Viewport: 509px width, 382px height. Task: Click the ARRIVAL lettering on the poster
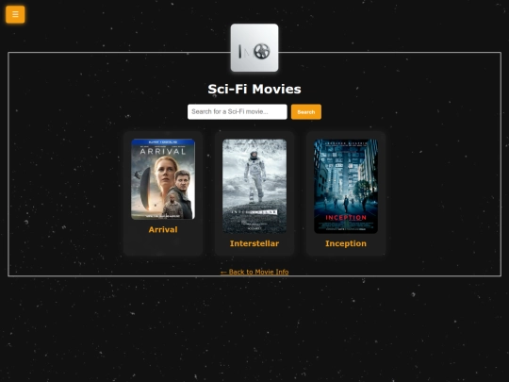[163, 151]
